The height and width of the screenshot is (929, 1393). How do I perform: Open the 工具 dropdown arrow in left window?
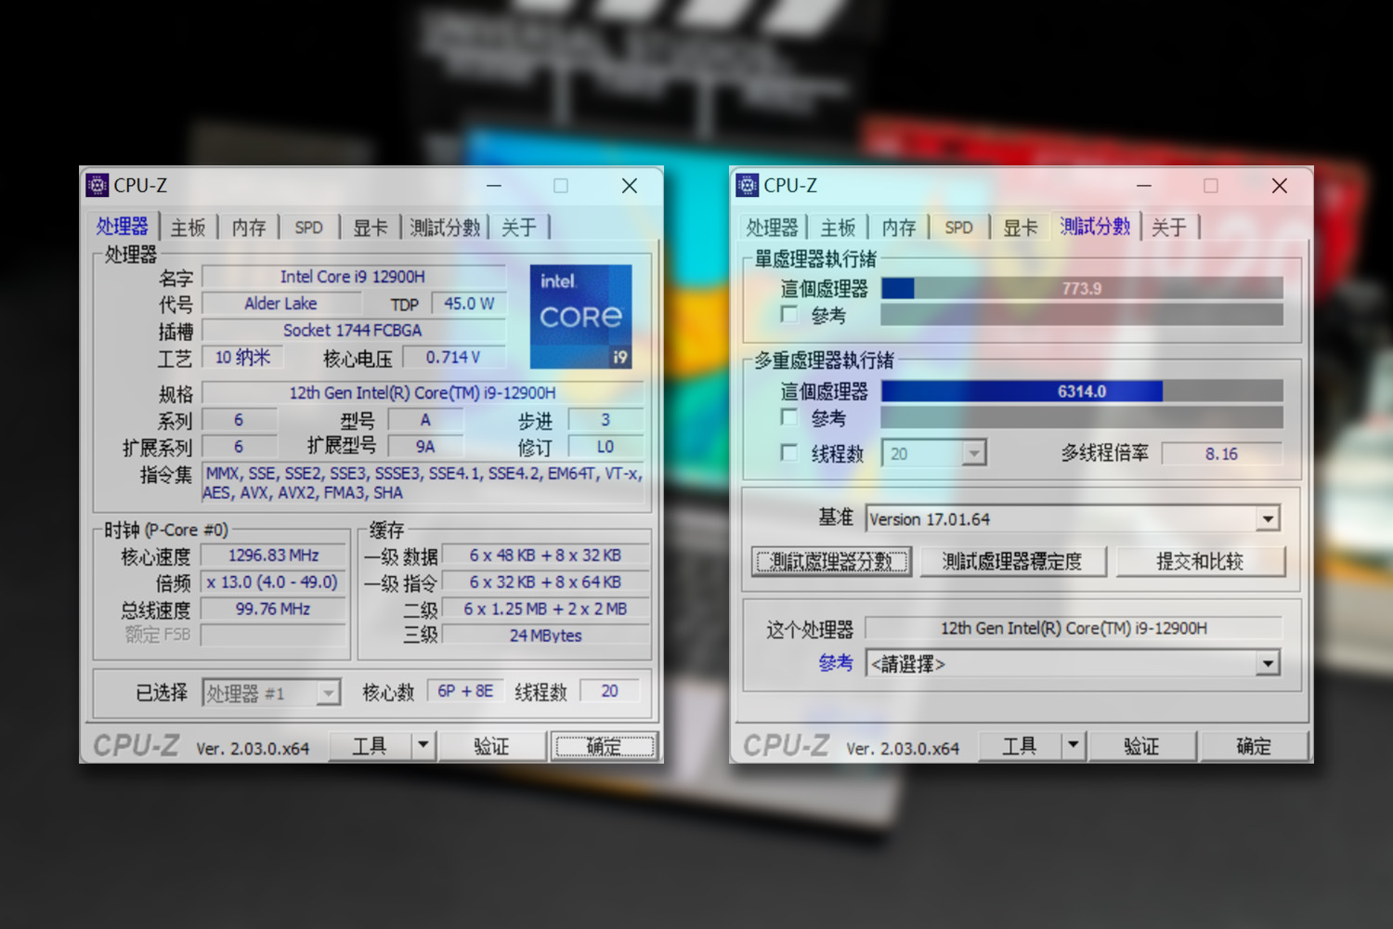423,744
